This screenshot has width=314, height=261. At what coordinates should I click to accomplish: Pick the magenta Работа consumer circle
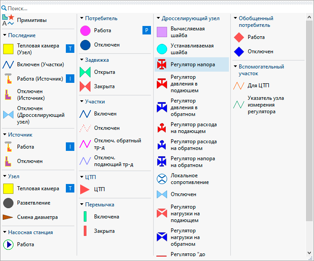coord(85,30)
